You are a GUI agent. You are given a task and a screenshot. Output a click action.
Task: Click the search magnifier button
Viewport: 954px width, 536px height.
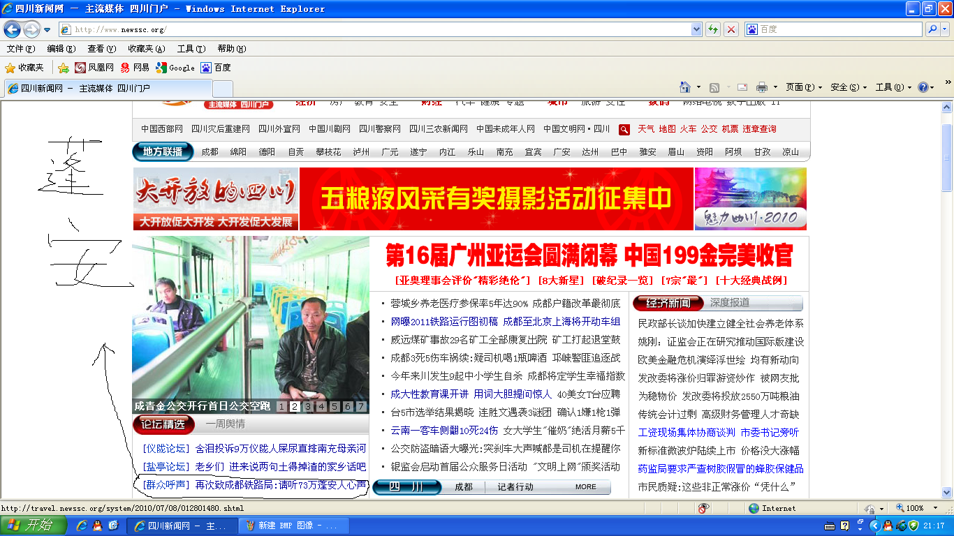[932, 29]
